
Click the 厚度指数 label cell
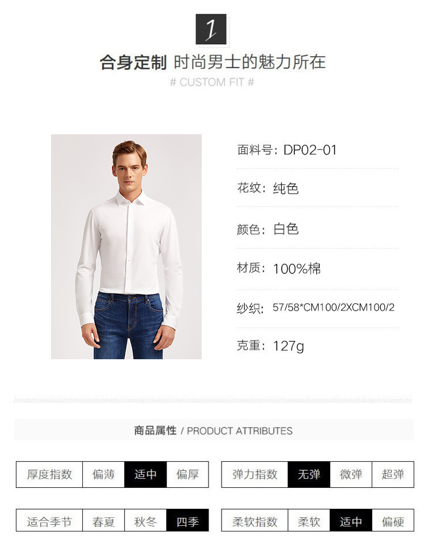coord(49,474)
